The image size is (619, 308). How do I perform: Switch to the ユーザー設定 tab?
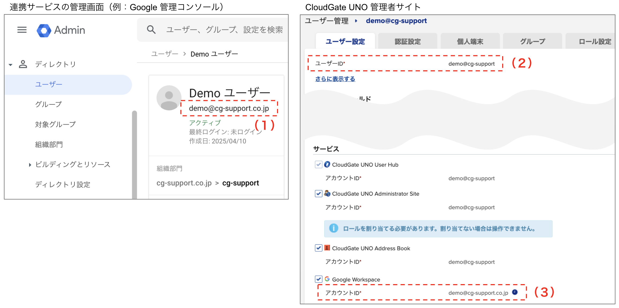[x=345, y=41]
